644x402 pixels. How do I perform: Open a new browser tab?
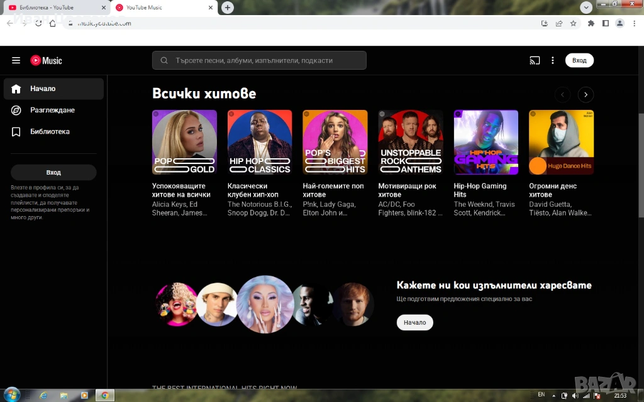(x=228, y=8)
